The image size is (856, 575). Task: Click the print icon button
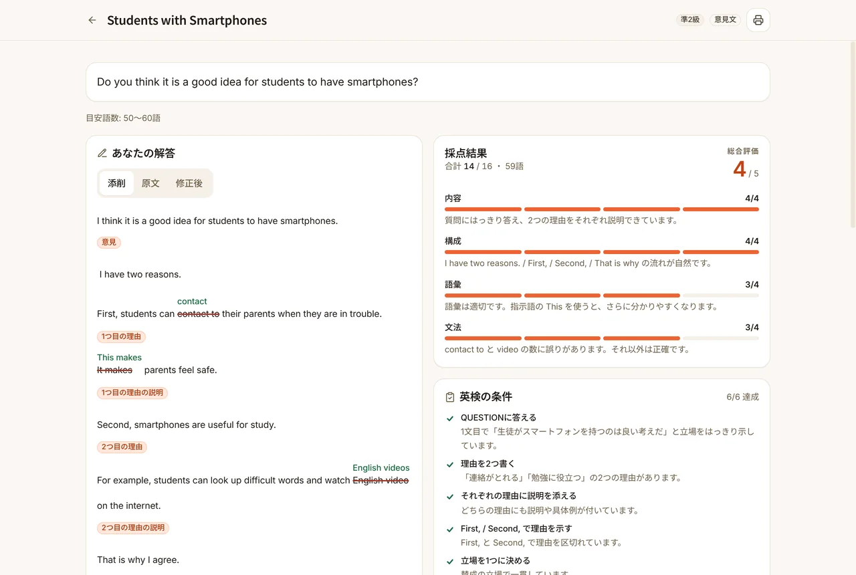coord(758,20)
